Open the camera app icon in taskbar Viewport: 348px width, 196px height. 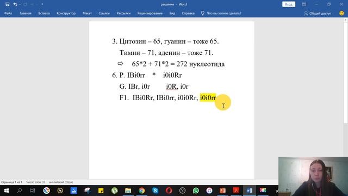[x=263, y=191]
